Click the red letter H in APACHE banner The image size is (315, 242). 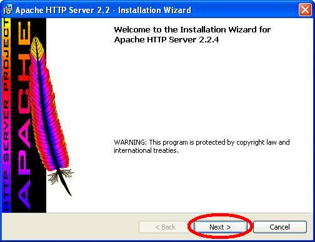pos(24,68)
